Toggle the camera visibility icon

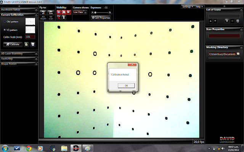[x=69, y=12]
